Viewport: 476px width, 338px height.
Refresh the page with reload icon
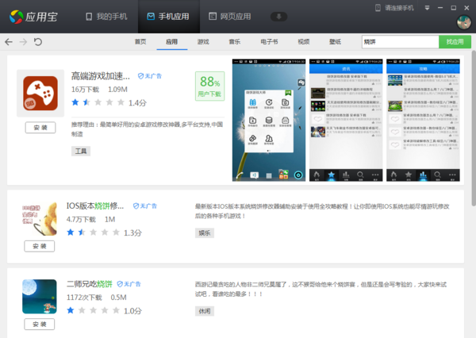[x=37, y=41]
